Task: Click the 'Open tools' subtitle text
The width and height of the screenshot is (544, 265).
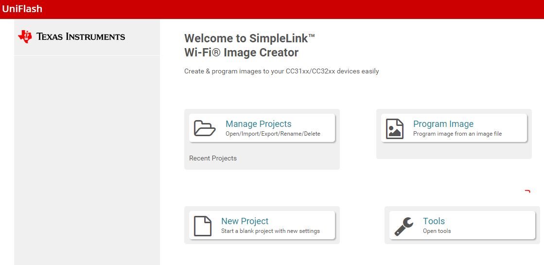Action: (x=437, y=231)
